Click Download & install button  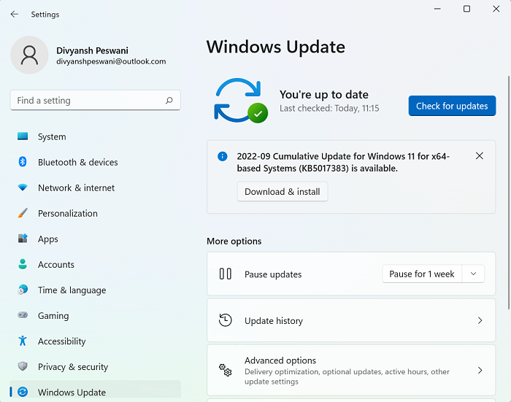pyautogui.click(x=283, y=192)
